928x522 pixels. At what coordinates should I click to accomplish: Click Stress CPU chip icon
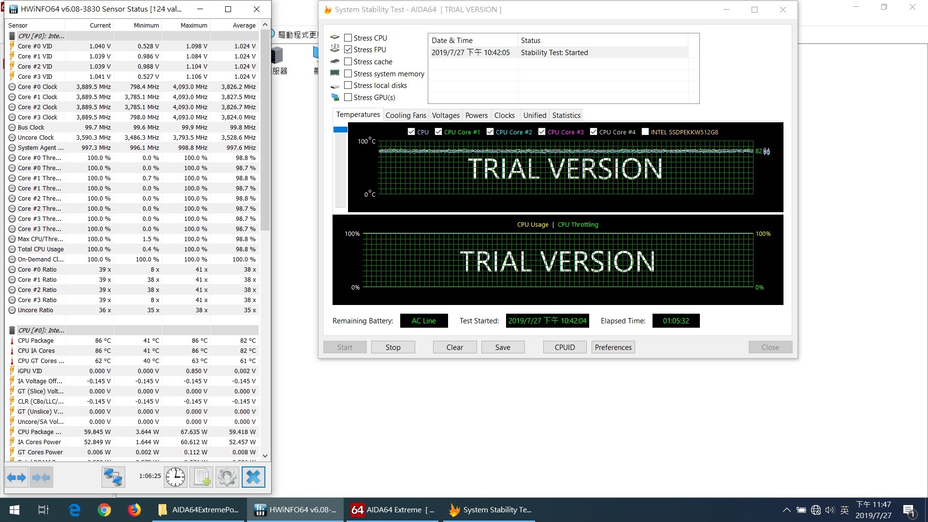(x=334, y=37)
